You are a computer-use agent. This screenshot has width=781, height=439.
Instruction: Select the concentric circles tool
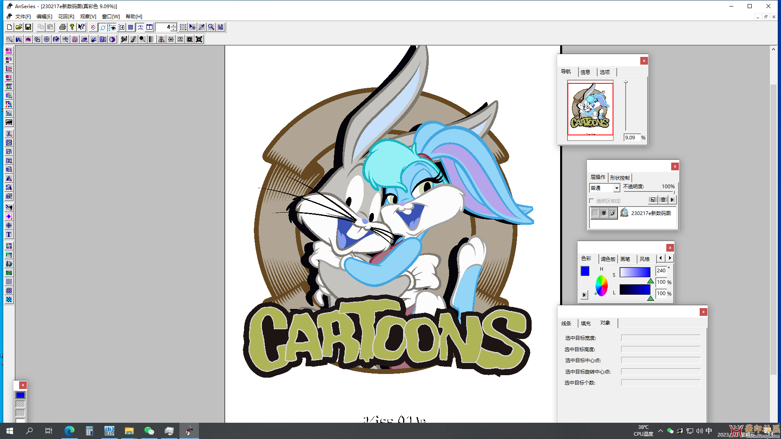[47, 39]
